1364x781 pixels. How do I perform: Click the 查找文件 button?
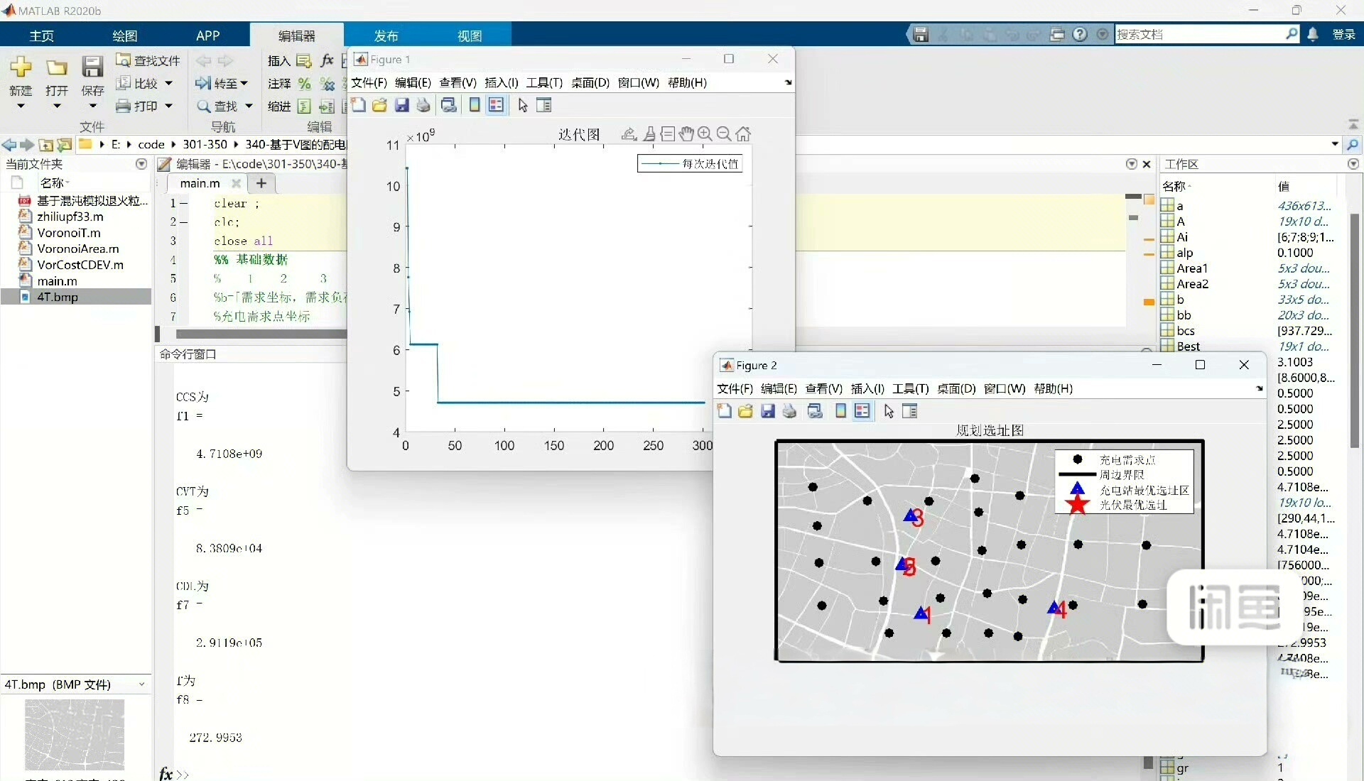[x=148, y=61]
